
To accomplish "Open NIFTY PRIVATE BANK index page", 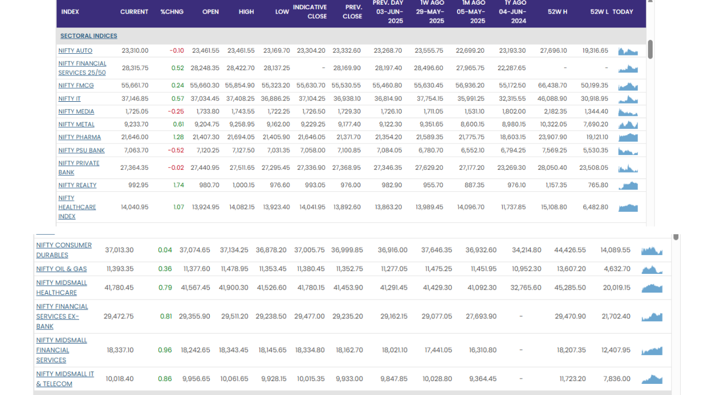I will [x=79, y=168].
